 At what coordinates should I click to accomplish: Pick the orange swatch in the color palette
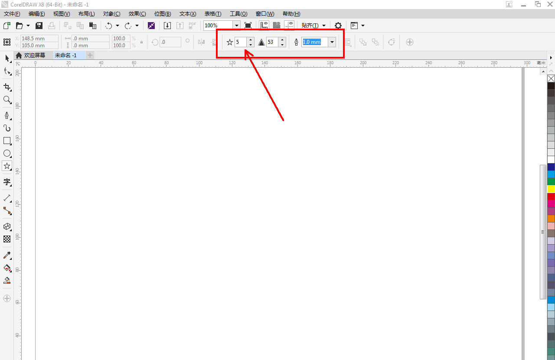pyautogui.click(x=551, y=219)
